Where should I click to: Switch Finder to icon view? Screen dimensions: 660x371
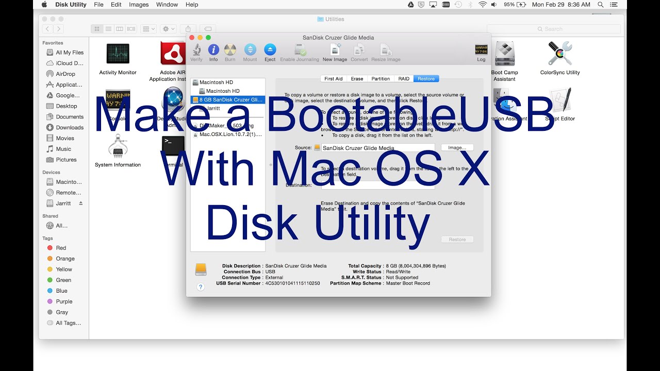click(97, 29)
